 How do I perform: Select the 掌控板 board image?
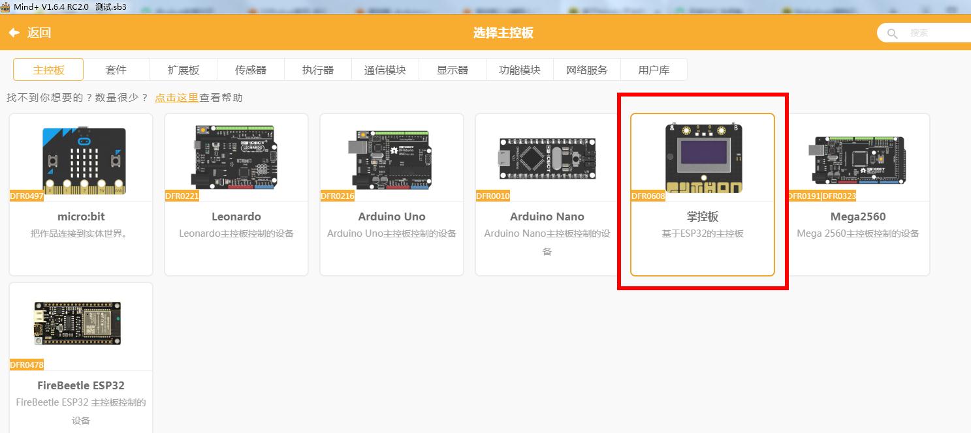(703, 158)
